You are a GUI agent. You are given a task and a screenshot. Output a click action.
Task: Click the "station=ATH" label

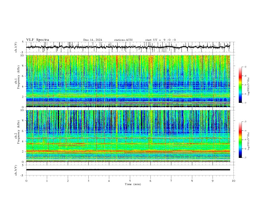tap(123, 40)
